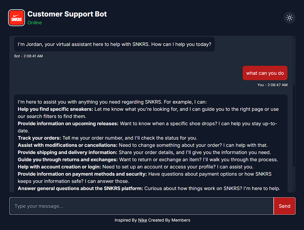
Task: Click the "Track your orders" bold text
Action: pyautogui.click(x=39, y=138)
